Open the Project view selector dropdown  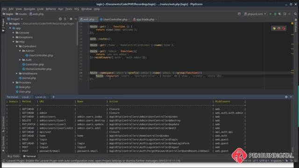point(15,19)
